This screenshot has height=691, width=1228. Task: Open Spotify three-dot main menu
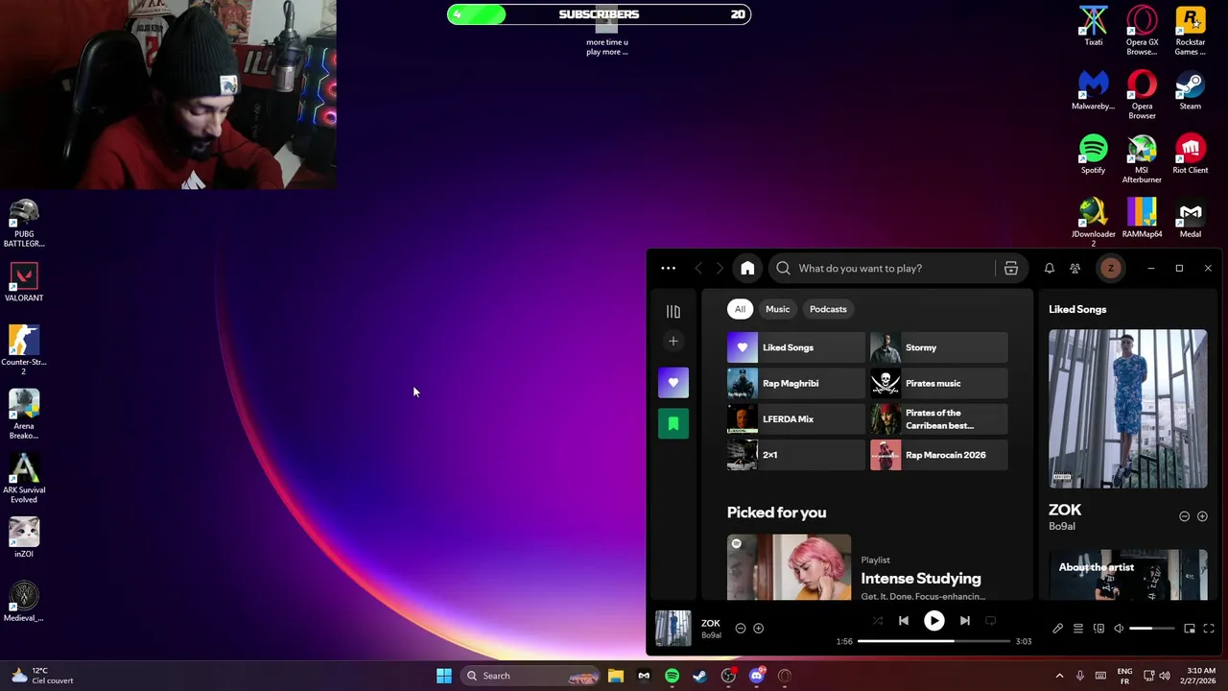tap(668, 269)
